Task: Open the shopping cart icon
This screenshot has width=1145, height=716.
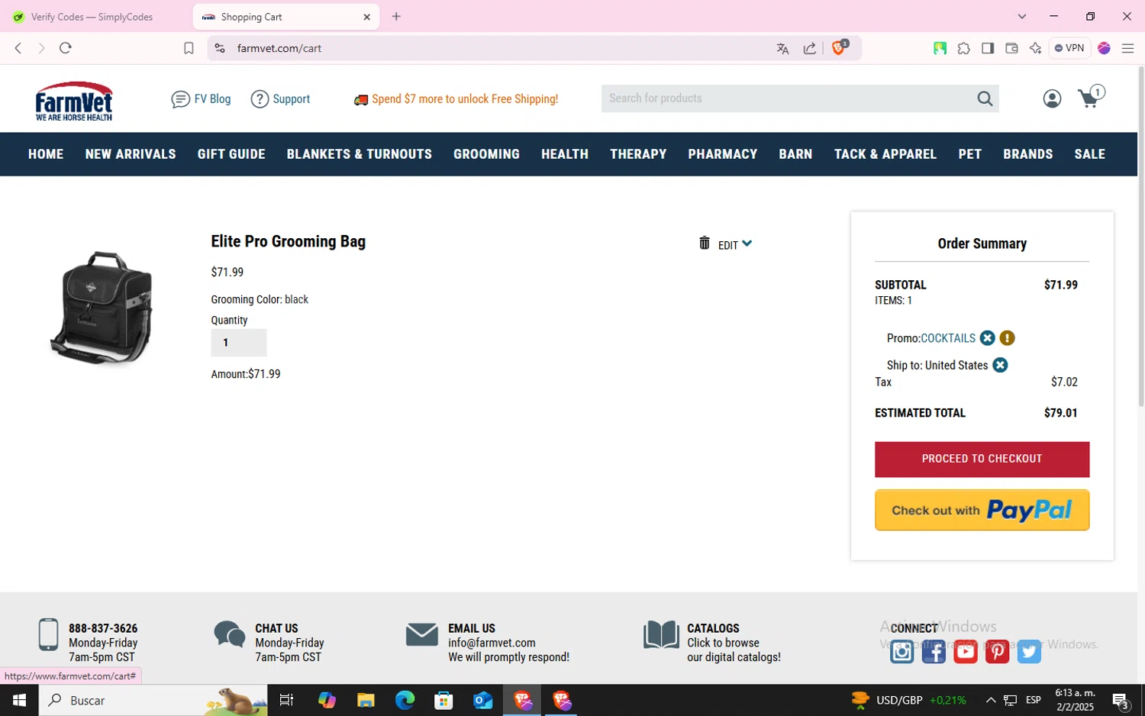Action: 1090,97
